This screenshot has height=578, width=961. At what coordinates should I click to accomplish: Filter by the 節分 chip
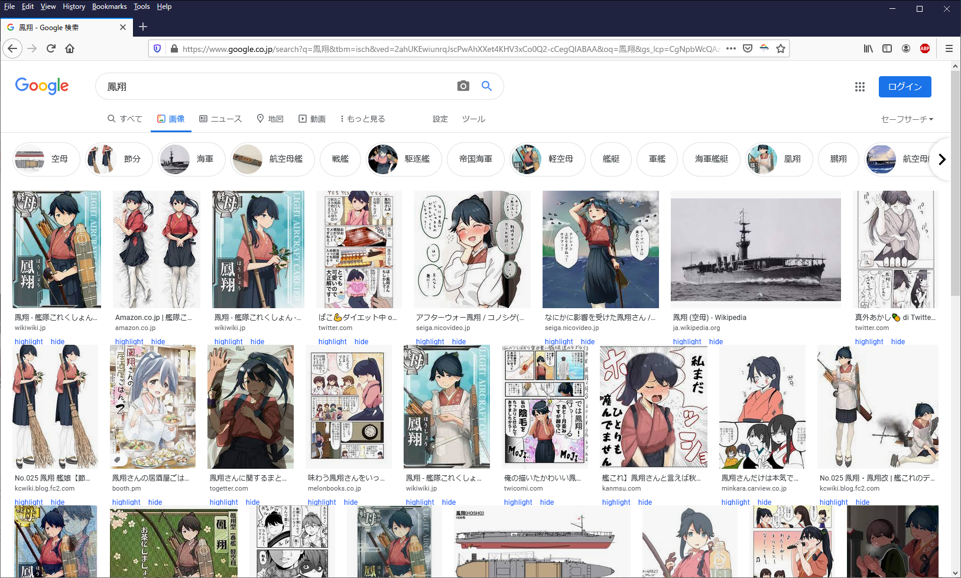click(119, 159)
